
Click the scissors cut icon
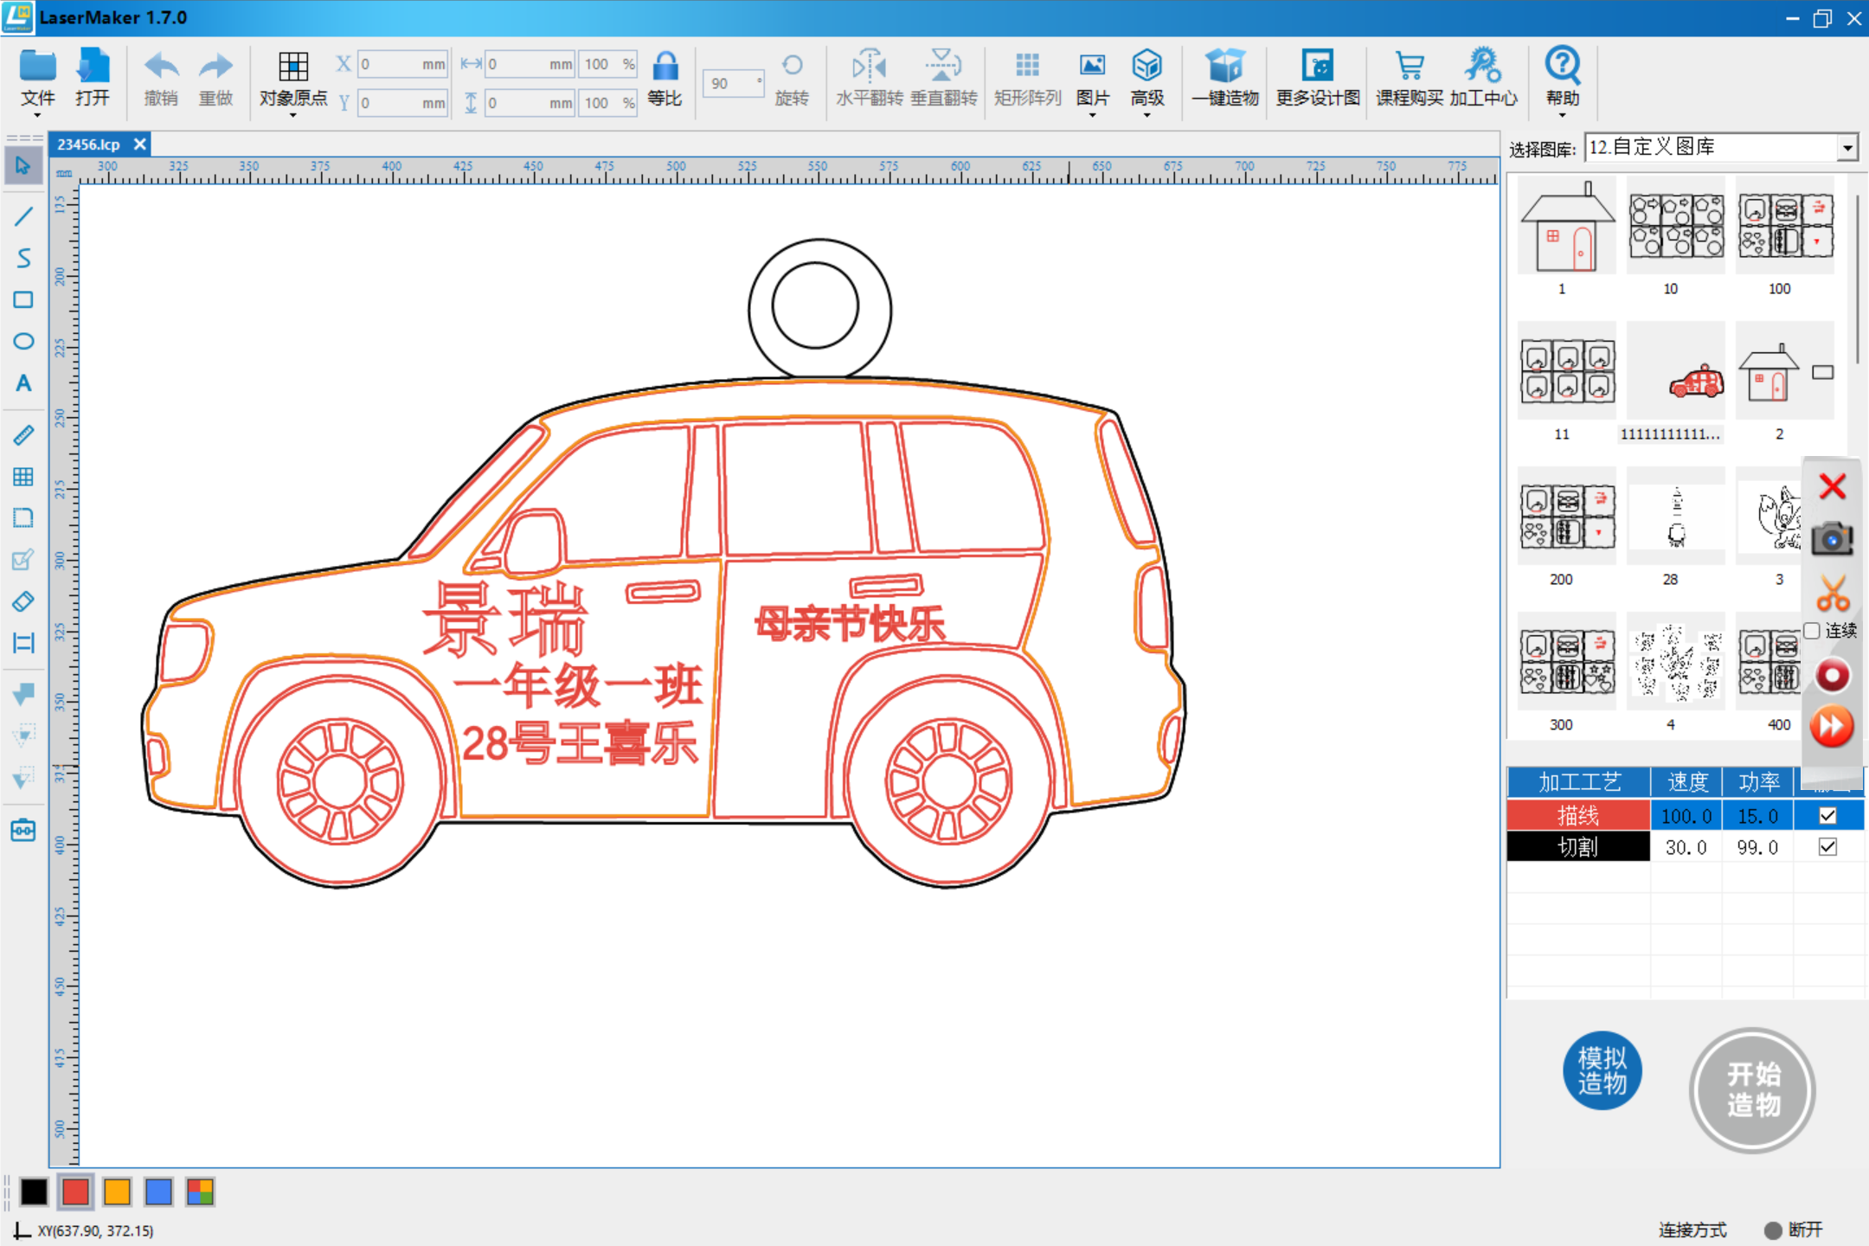point(1832,594)
